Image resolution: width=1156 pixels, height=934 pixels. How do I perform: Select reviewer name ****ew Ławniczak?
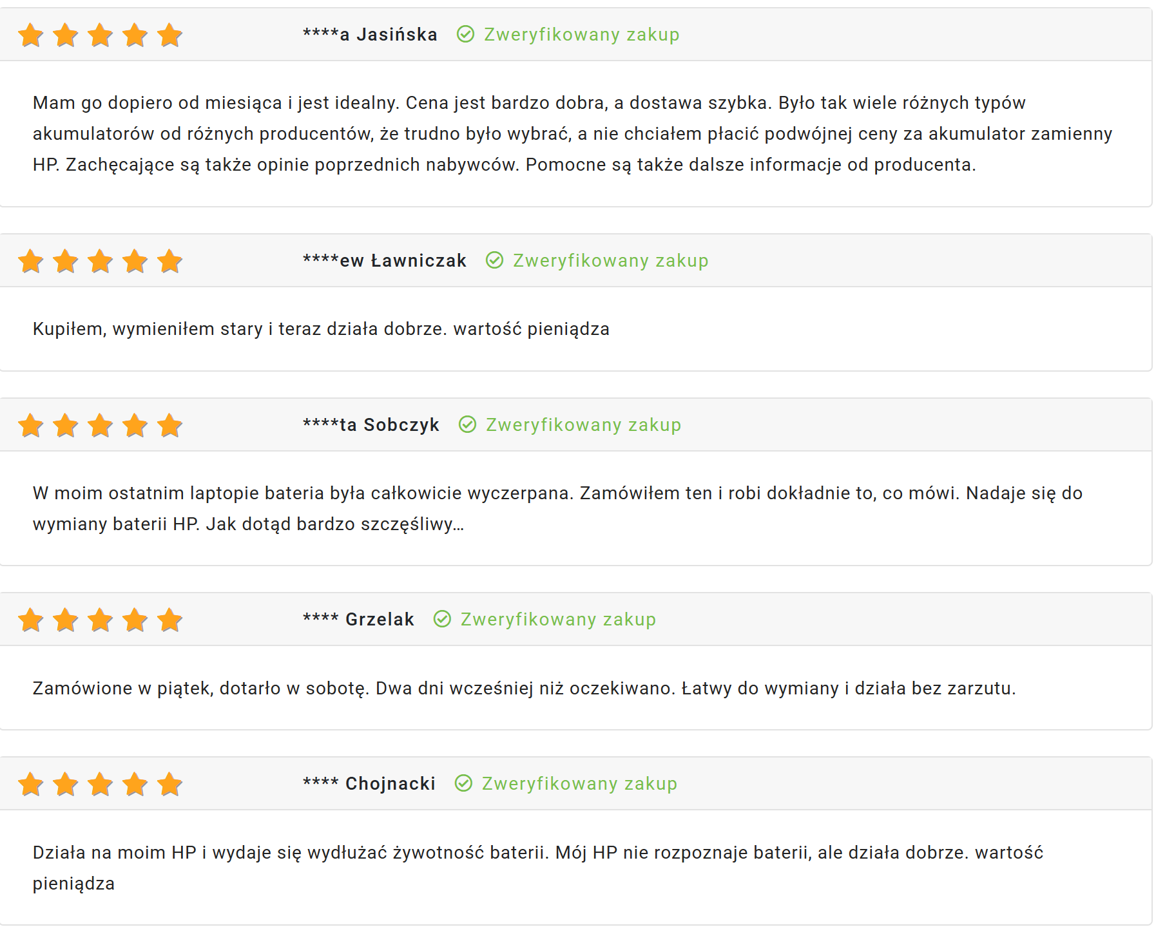click(x=385, y=260)
